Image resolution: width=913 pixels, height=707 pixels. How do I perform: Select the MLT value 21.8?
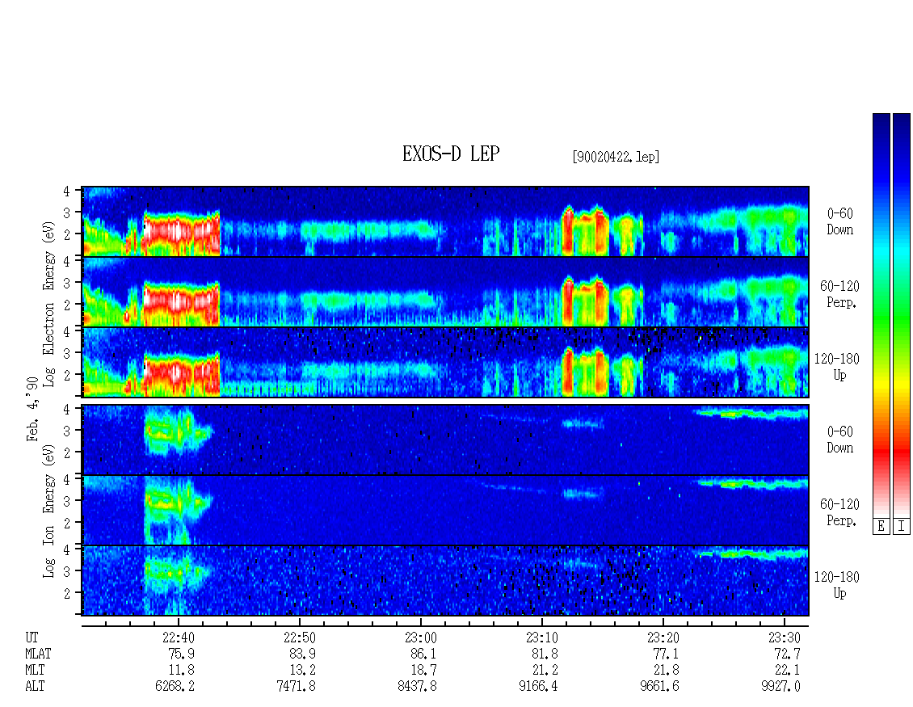coord(666,670)
